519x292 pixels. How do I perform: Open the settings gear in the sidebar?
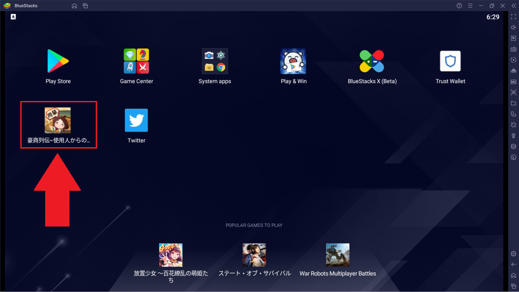[x=514, y=254]
